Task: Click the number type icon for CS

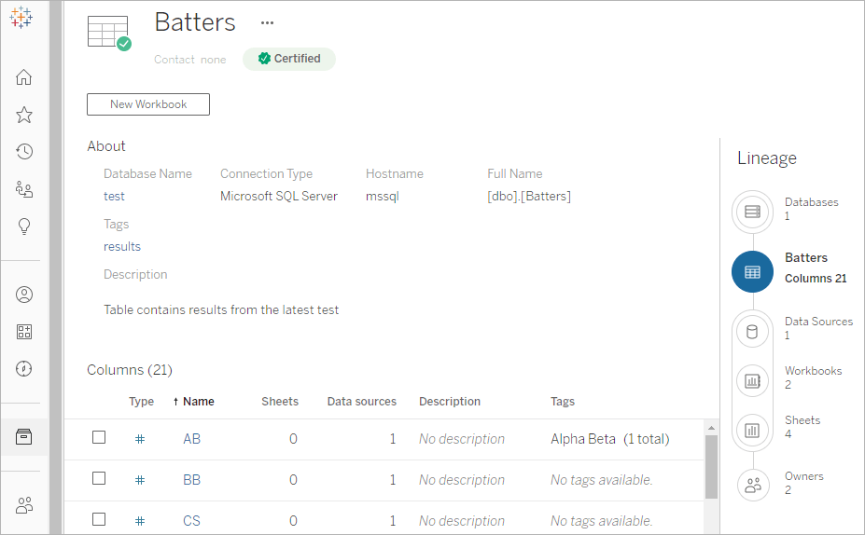Action: tap(140, 521)
